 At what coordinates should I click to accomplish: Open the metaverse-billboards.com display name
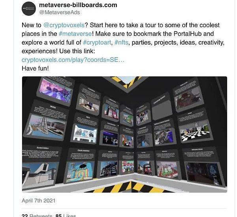pos(78,5)
